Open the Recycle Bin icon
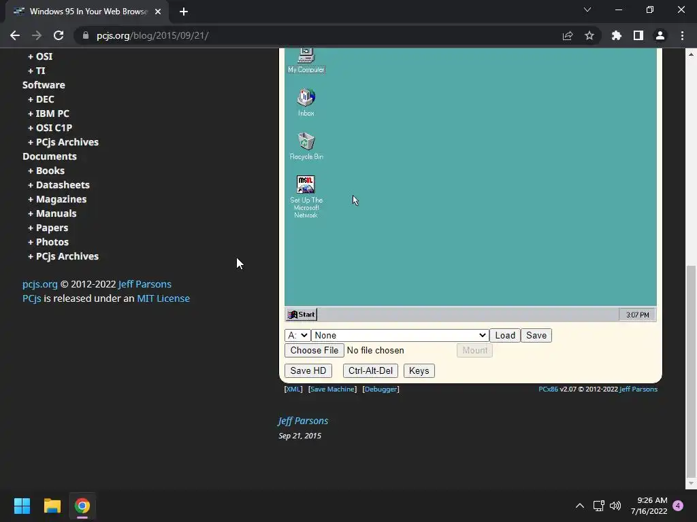This screenshot has width=697, height=522. point(306,146)
